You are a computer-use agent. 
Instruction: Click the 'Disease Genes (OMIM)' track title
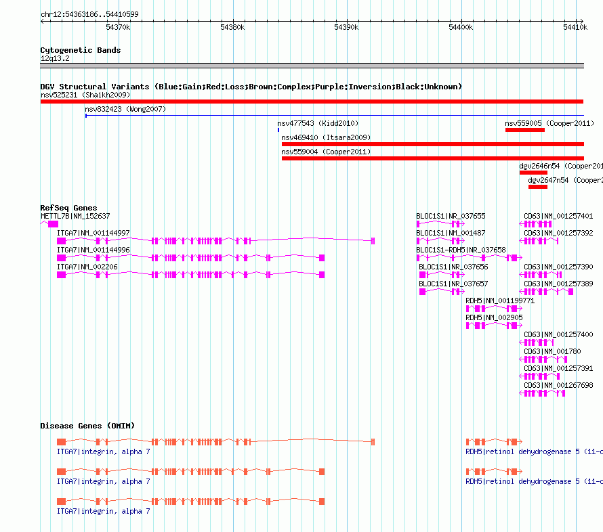coord(87,426)
